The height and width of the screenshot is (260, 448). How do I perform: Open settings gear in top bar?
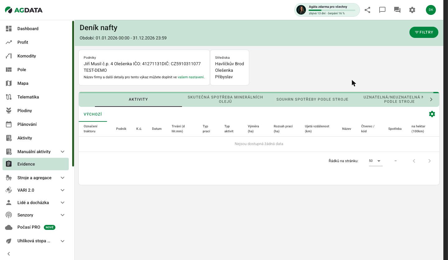(412, 10)
